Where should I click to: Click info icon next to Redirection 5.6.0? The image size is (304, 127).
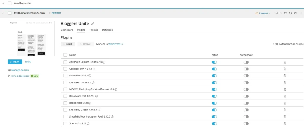[x=90, y=103]
